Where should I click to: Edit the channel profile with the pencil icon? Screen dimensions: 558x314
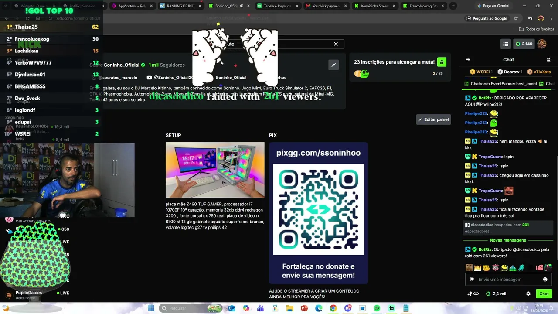[x=333, y=65]
